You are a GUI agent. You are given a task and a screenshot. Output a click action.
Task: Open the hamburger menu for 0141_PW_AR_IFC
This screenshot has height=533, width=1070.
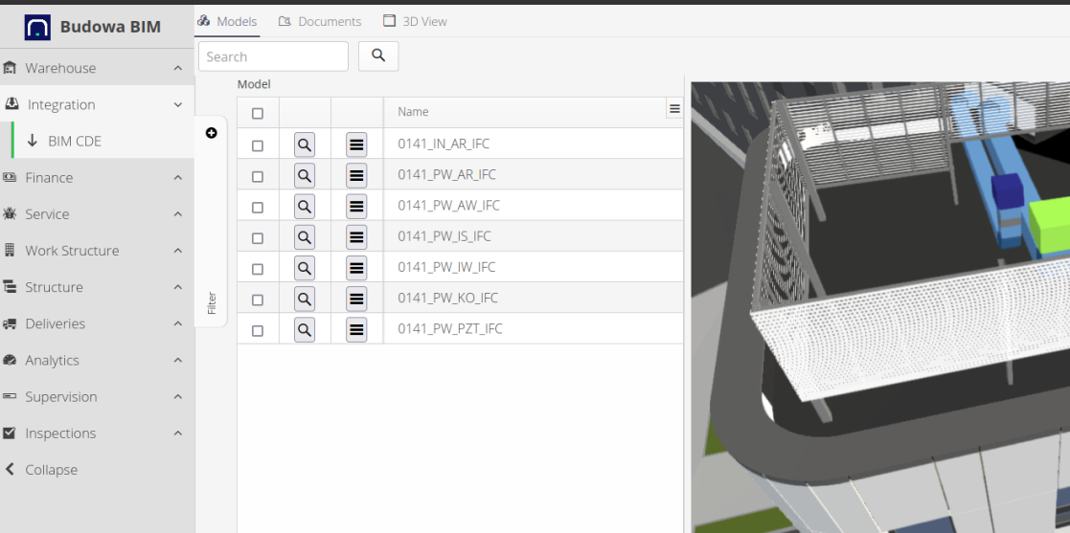pos(356,175)
